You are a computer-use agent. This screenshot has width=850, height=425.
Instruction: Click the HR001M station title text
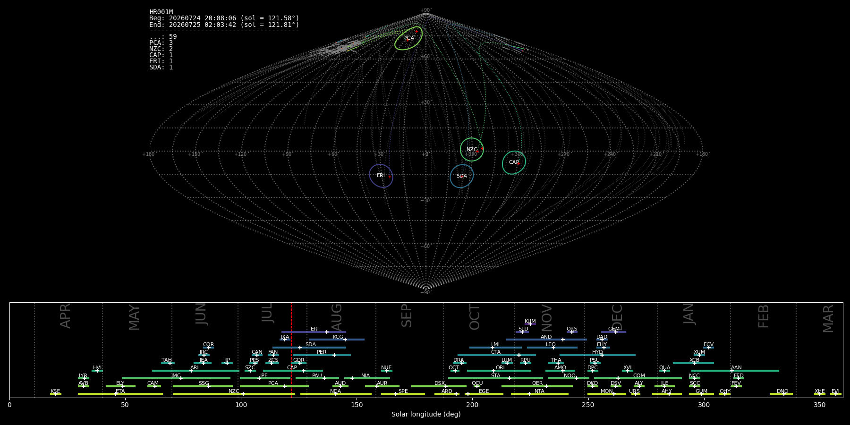pos(161,12)
